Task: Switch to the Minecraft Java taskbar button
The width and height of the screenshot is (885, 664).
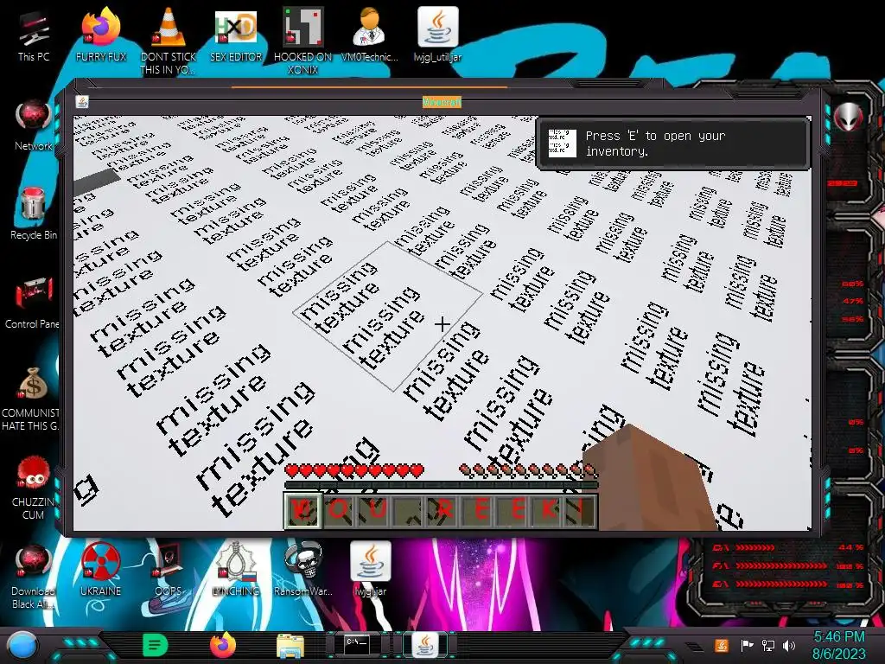Action: tap(426, 645)
